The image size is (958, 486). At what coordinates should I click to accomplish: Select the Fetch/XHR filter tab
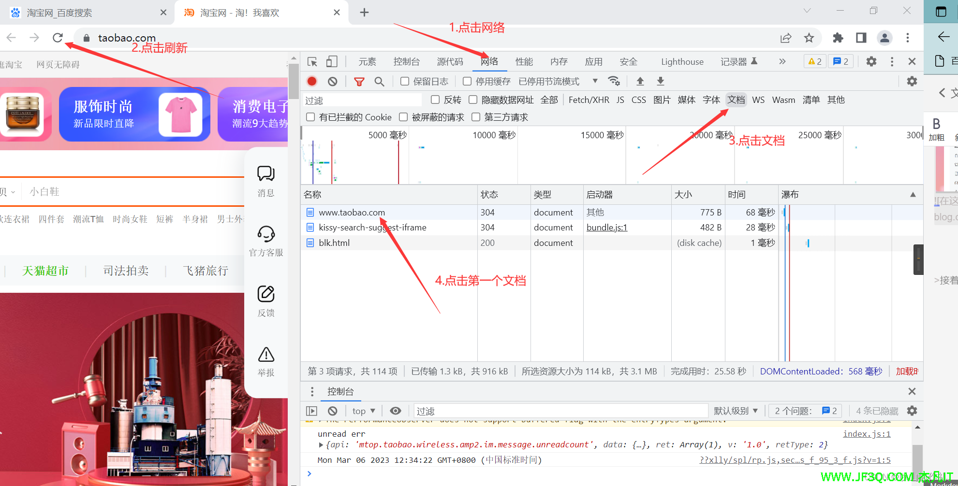(589, 100)
